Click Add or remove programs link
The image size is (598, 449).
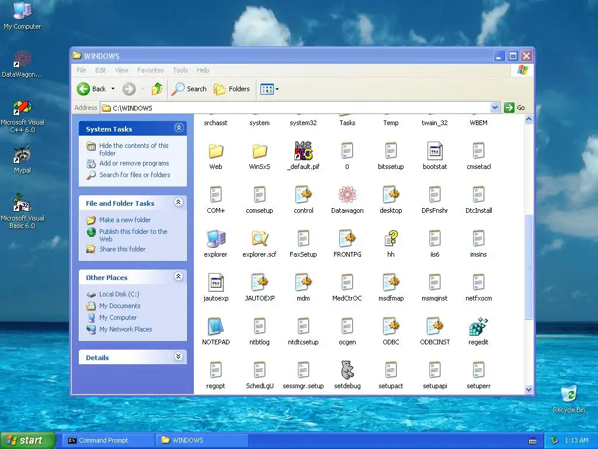[134, 163]
